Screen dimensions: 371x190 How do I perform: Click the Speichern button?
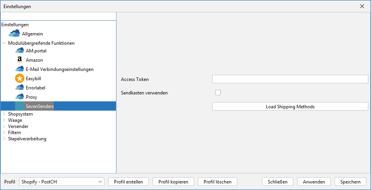351,182
